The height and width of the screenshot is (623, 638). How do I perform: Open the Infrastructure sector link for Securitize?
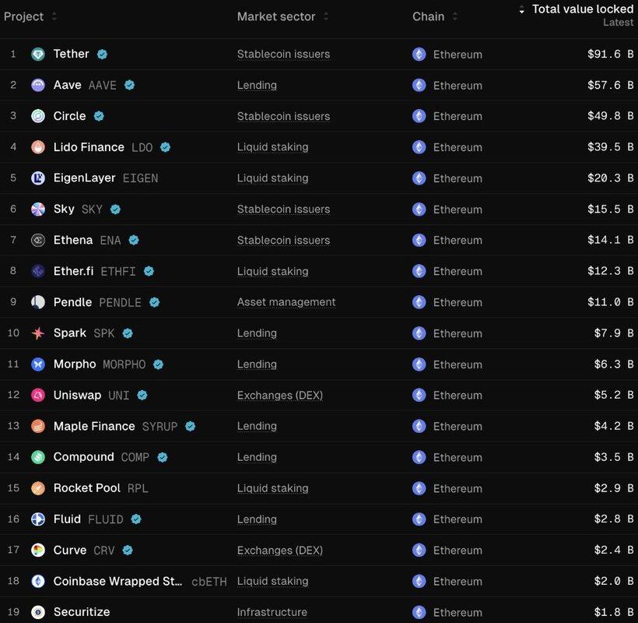(x=272, y=612)
